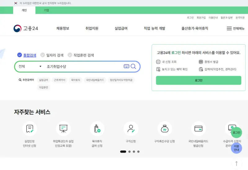Click the 고용24 logo

coord(26,29)
